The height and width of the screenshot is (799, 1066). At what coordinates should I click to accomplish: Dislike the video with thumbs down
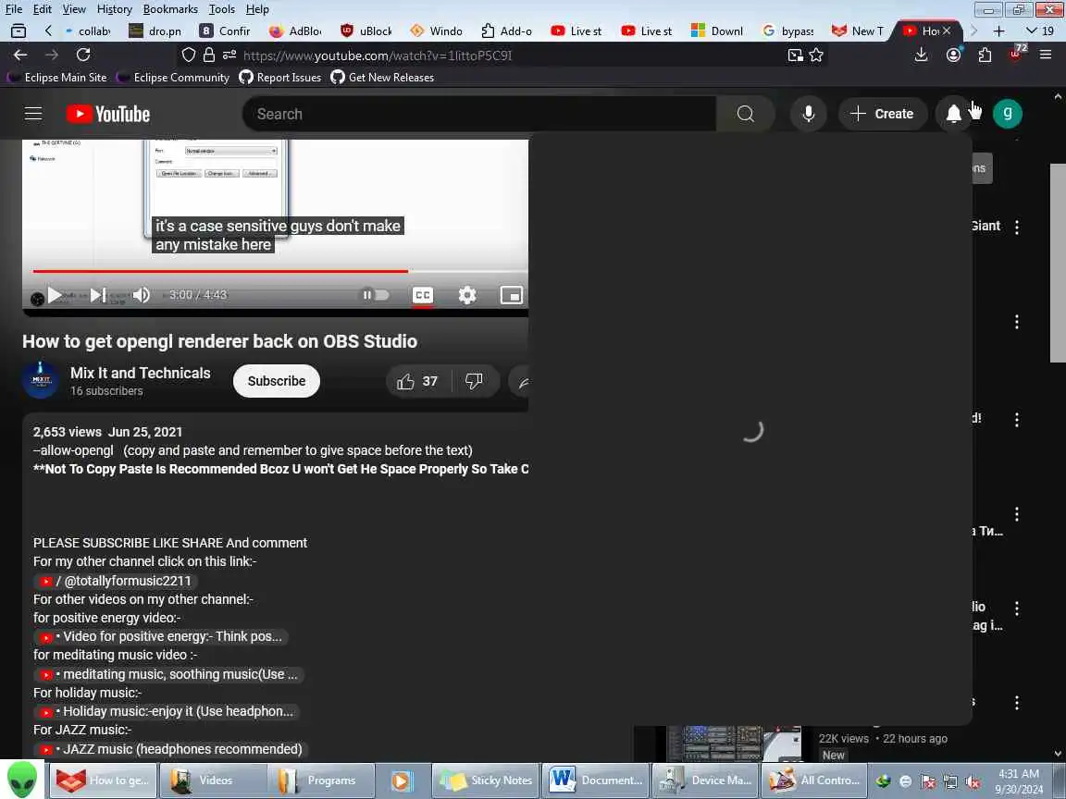pos(475,381)
